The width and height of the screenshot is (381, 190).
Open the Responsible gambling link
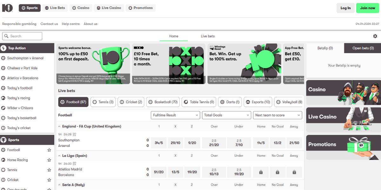19,24
